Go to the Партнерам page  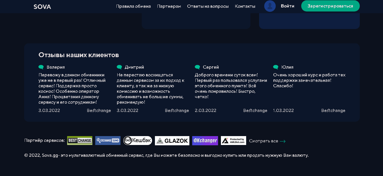click(x=169, y=6)
